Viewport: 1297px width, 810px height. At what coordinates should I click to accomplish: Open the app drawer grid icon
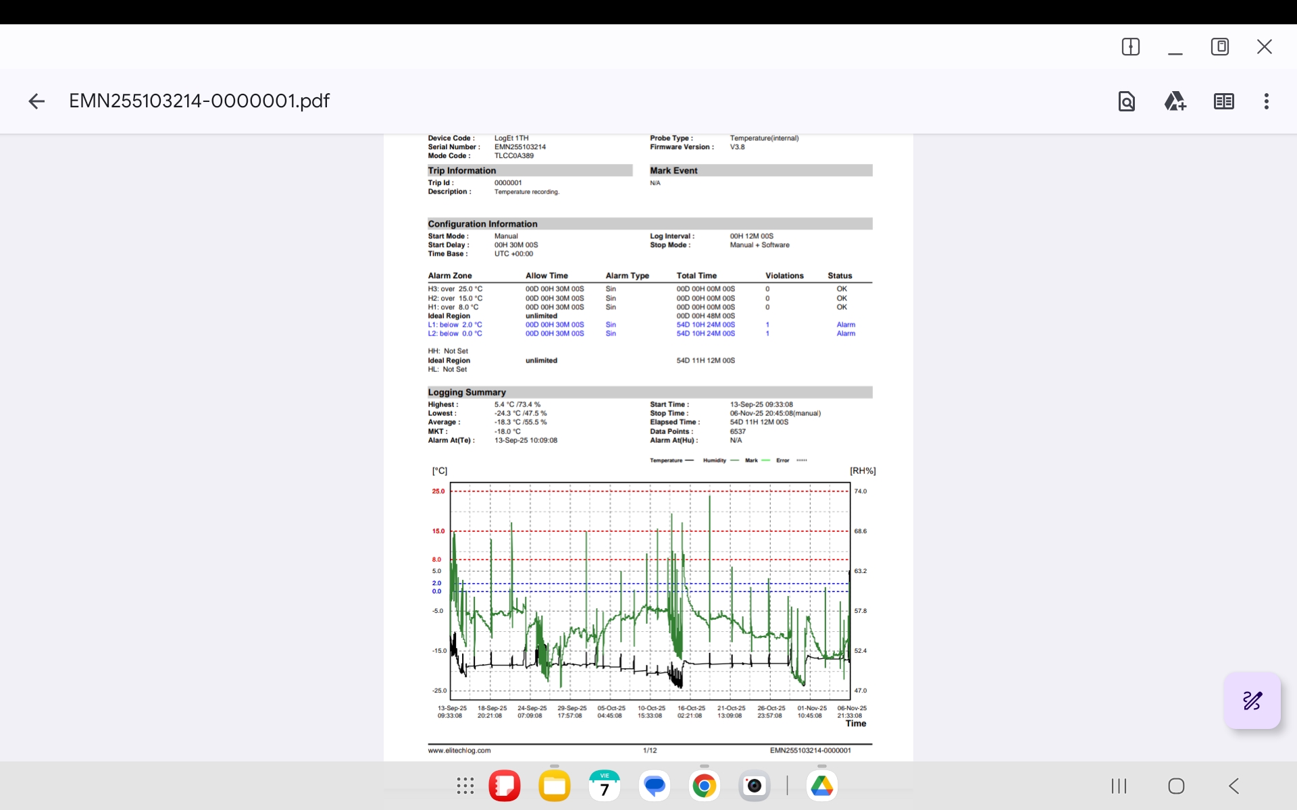coord(465,786)
